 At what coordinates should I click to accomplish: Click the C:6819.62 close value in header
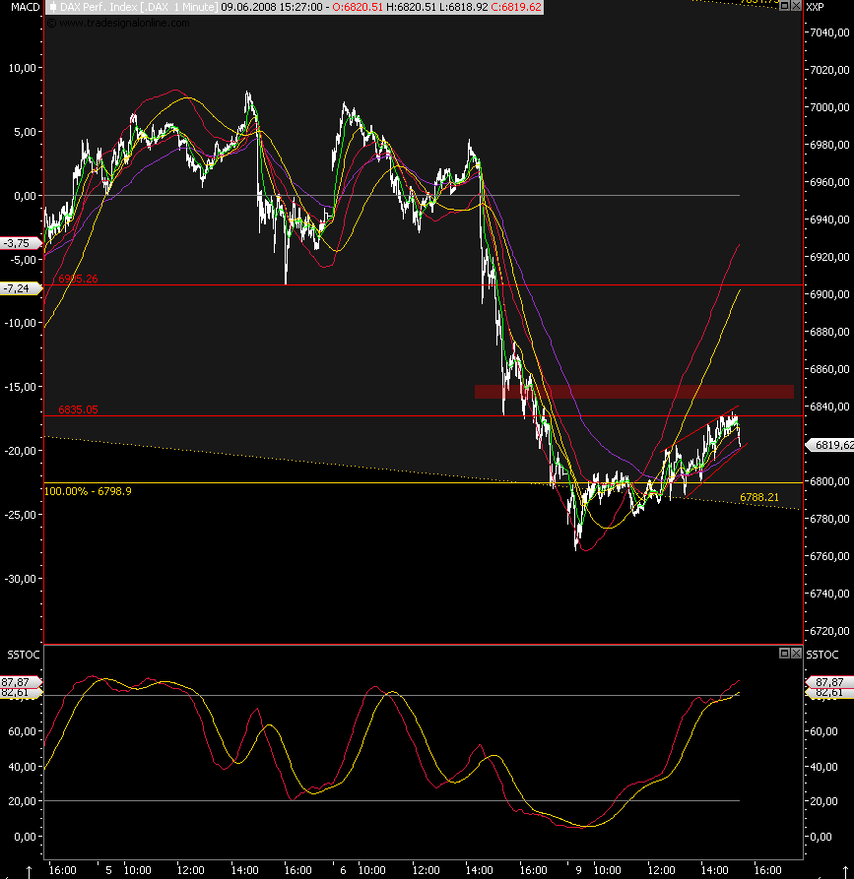(516, 7)
